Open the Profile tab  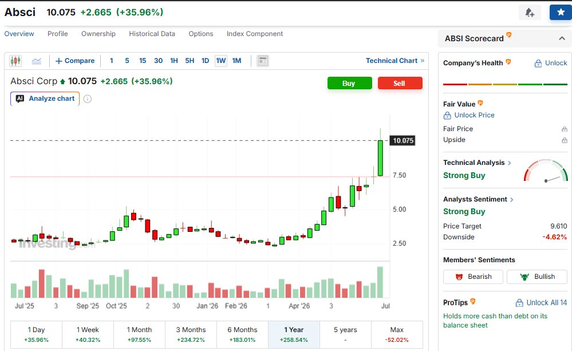(x=58, y=34)
